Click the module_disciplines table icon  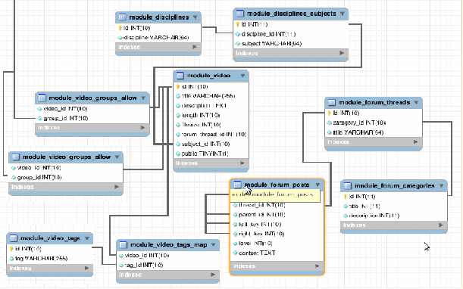[x=122, y=17]
